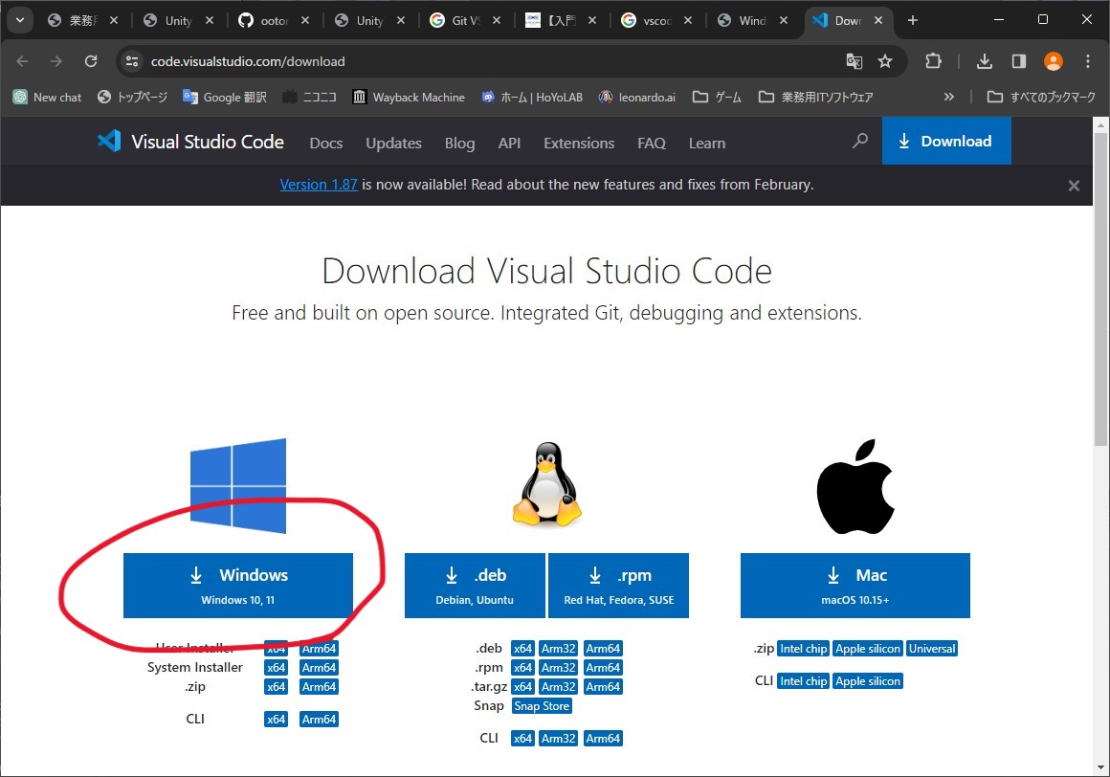Download the Mac Universal zip
The height and width of the screenshot is (777, 1110).
click(932, 649)
